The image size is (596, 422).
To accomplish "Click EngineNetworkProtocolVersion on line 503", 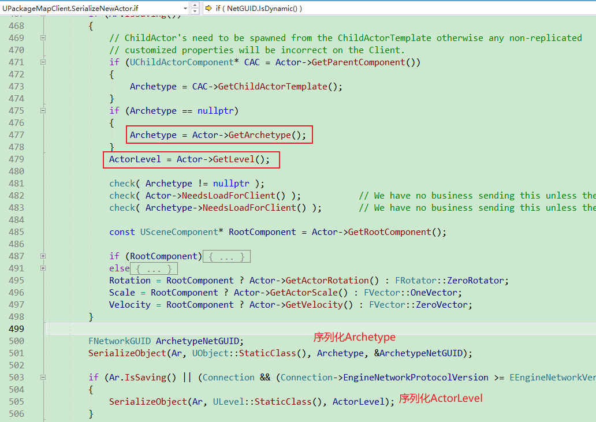I will tap(416, 378).
